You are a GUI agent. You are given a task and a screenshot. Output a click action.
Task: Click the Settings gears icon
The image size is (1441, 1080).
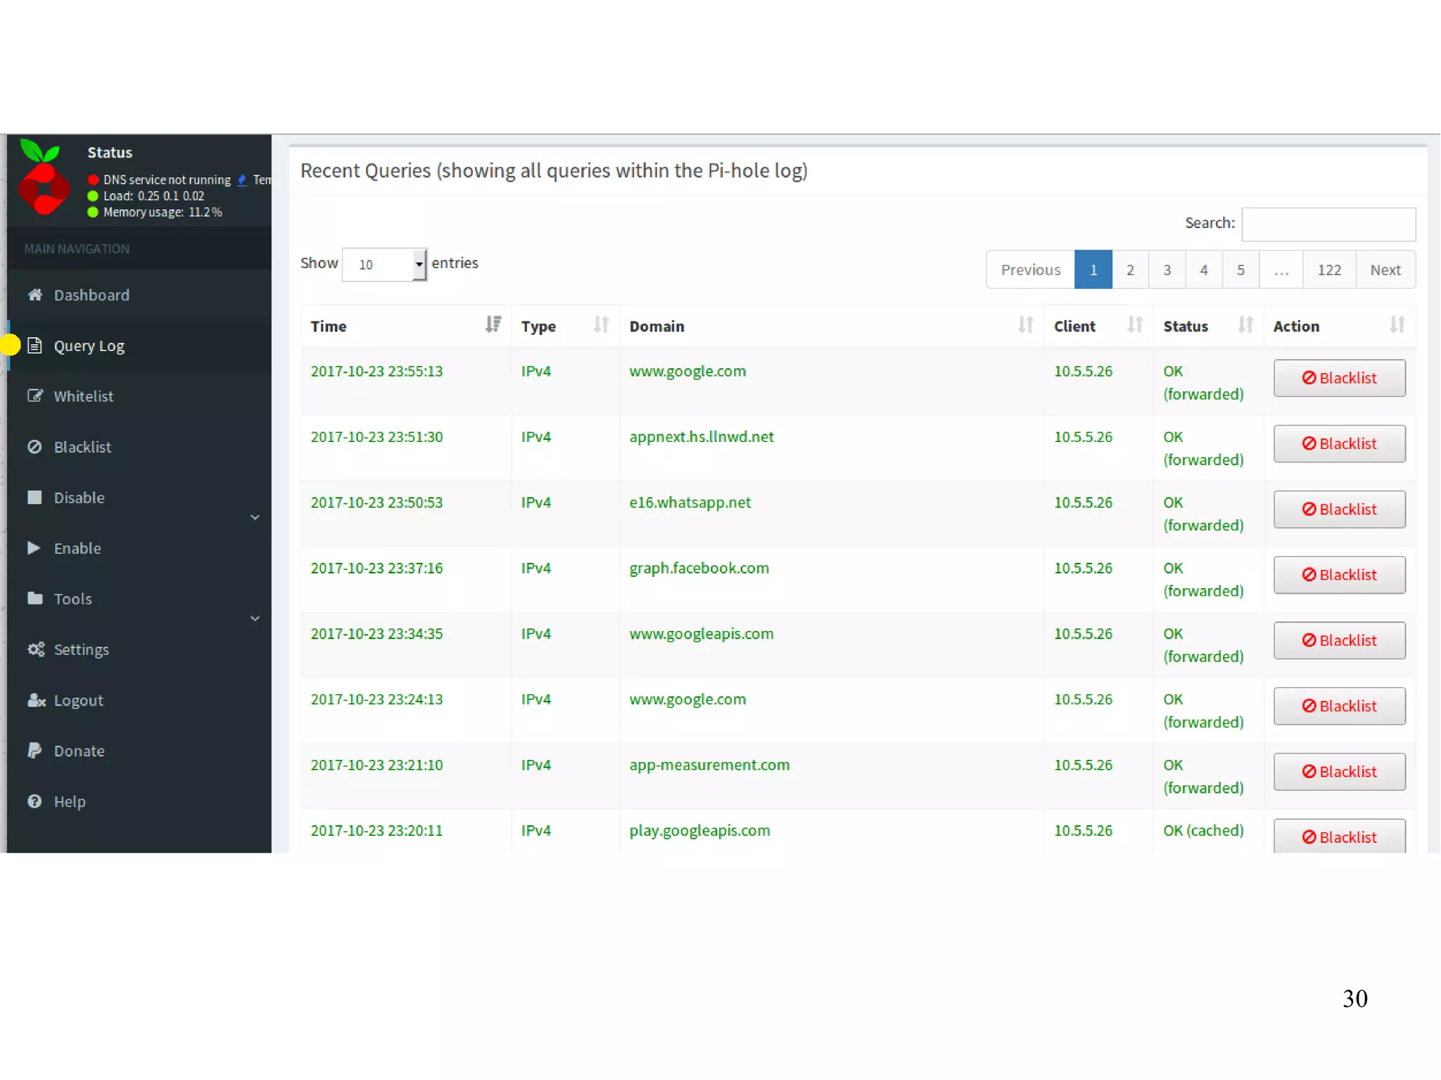[x=35, y=649]
